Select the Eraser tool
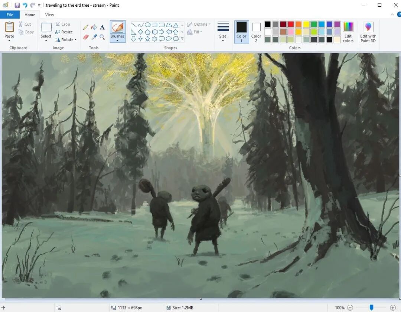This screenshot has height=312, width=401. point(86,37)
